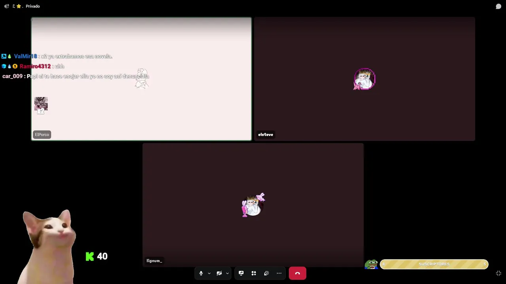Screen dimensions: 506x284
Task: Open the microphone input options chevron
Action: [x=209, y=273]
